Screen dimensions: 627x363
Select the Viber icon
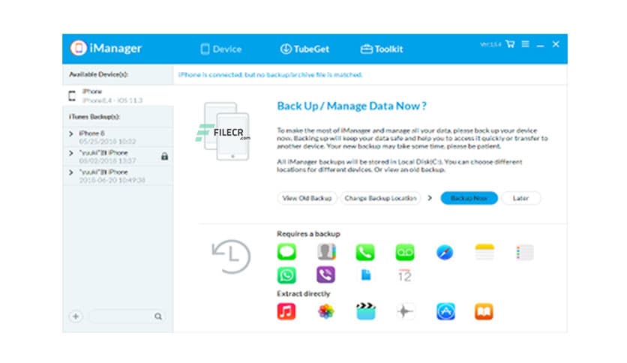coord(326,275)
